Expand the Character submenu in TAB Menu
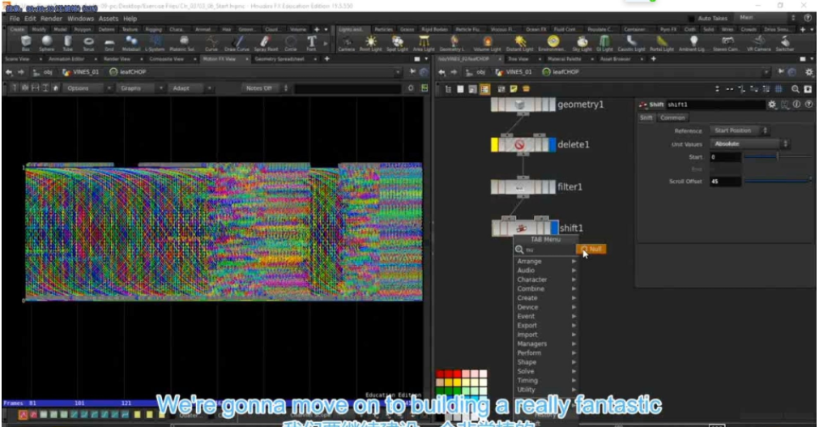This screenshot has height=427, width=819. [546, 280]
